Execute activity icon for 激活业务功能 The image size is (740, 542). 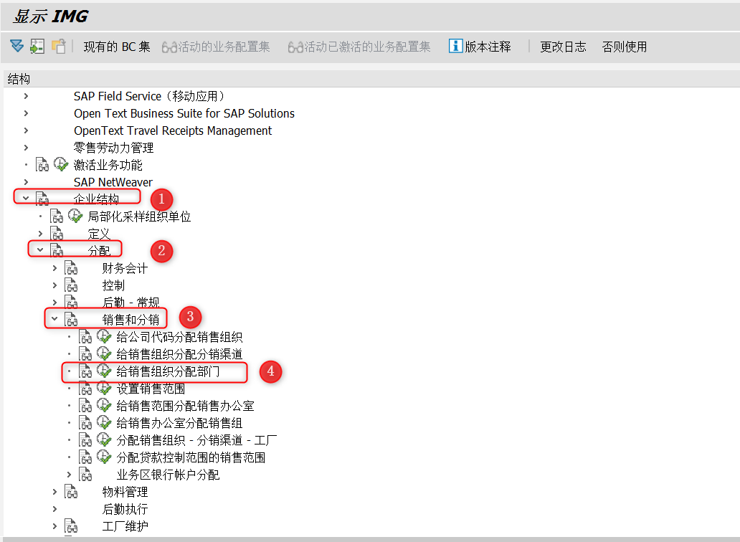click(61, 164)
